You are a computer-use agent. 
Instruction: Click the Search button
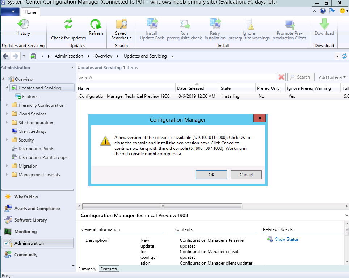click(301, 77)
